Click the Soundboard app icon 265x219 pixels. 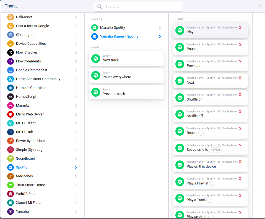click(11, 159)
